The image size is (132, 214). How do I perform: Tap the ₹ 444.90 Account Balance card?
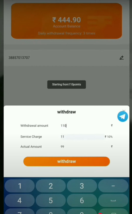[x=67, y=21]
